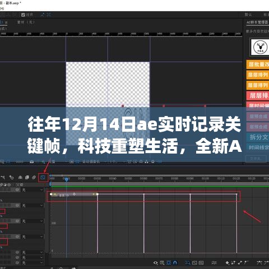Toggle the magnet snap icon in graph editor
Viewport: 269px width, 269px height.
pyautogui.click(x=175, y=263)
